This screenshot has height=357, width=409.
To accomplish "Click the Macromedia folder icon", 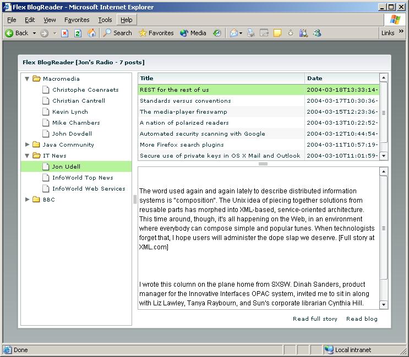I will pos(36,79).
